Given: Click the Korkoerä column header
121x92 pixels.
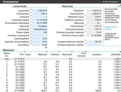Looking at the screenshot, I should pyautogui.click(x=55, y=54).
